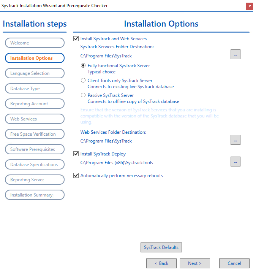
Task: Choose Client Tools only SysTrack Server
Action: tap(84, 81)
